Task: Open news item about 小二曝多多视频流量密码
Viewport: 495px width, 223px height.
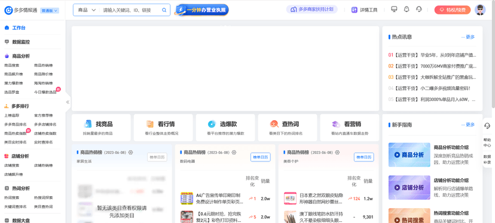Action: pos(430,88)
